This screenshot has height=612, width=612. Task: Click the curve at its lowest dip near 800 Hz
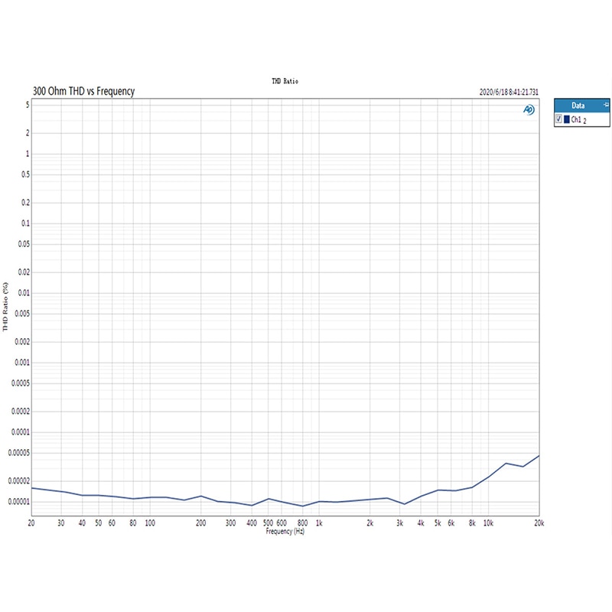pos(304,506)
